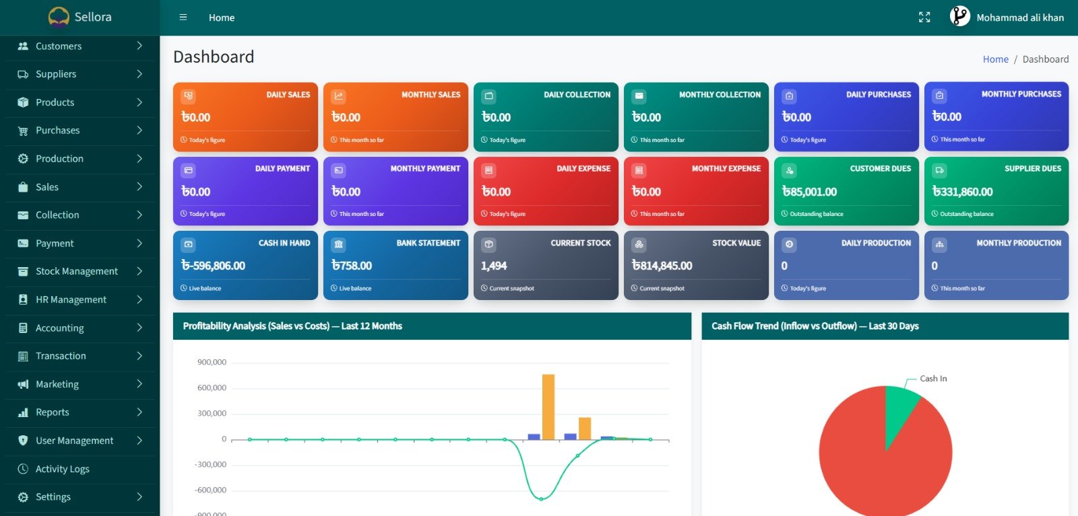
Task: Click the Production gear icon in sidebar
Action: tap(23, 159)
